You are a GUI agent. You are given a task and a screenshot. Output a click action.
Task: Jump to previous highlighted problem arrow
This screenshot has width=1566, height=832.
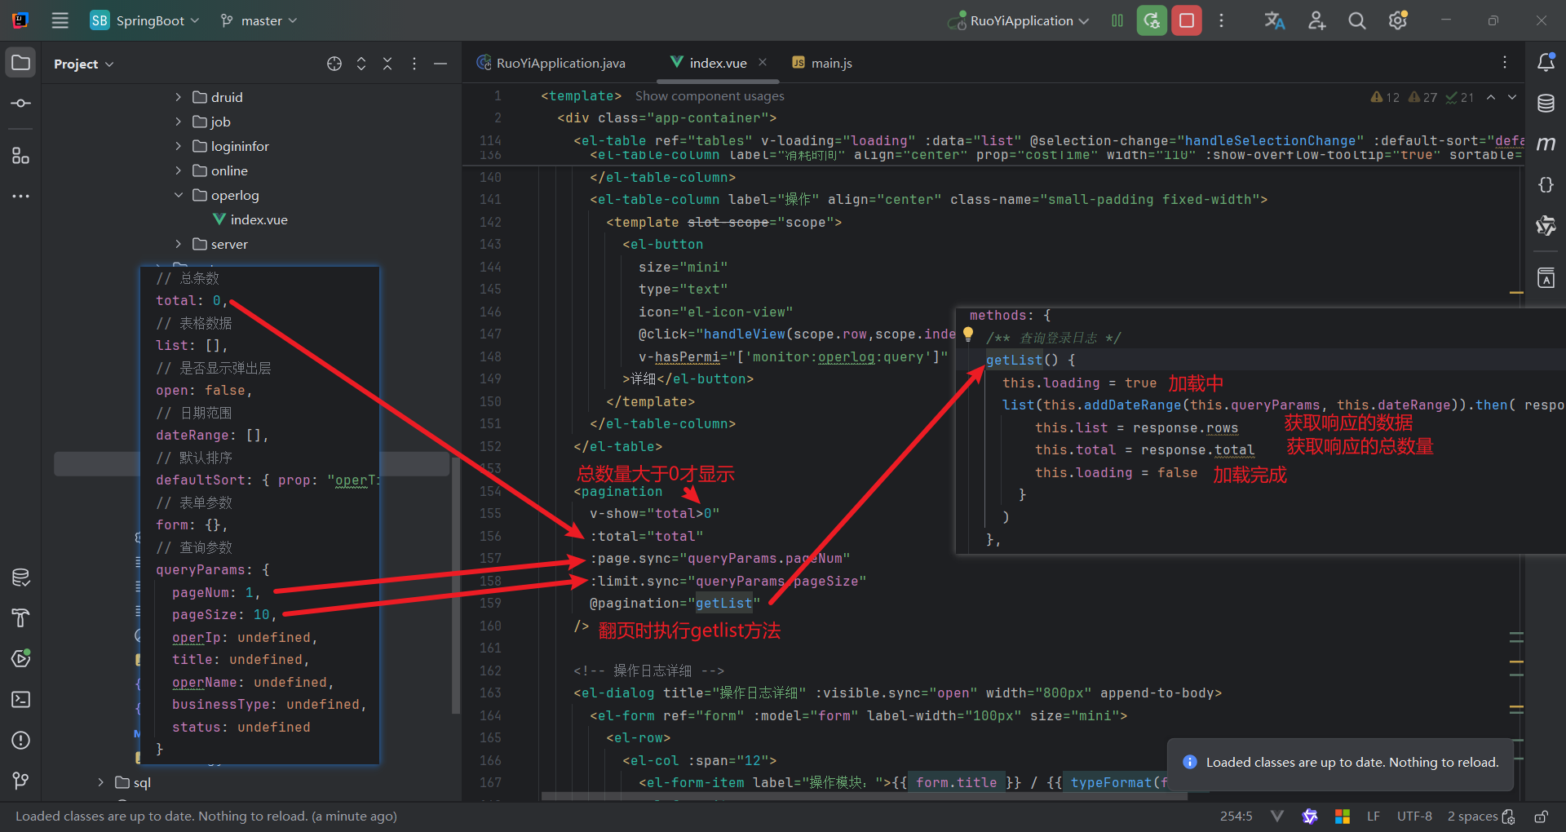point(1491,97)
